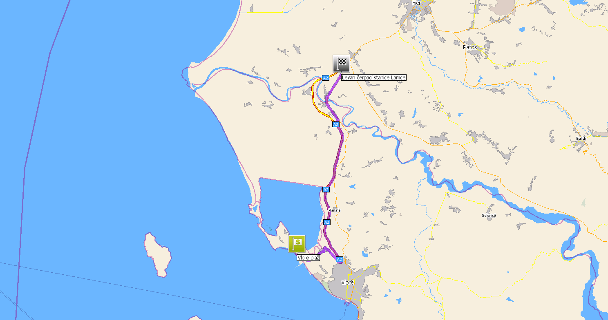Click the Ballsh town label
Viewport: 608px width, 320px height.
581,138
